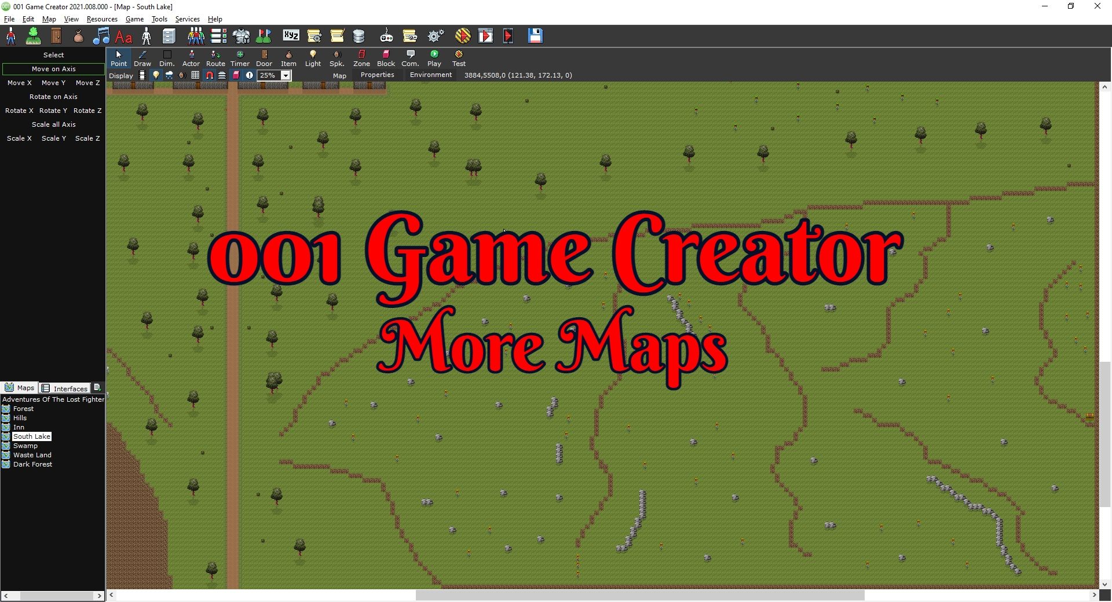Toggle the stacked layers display option

222,75
